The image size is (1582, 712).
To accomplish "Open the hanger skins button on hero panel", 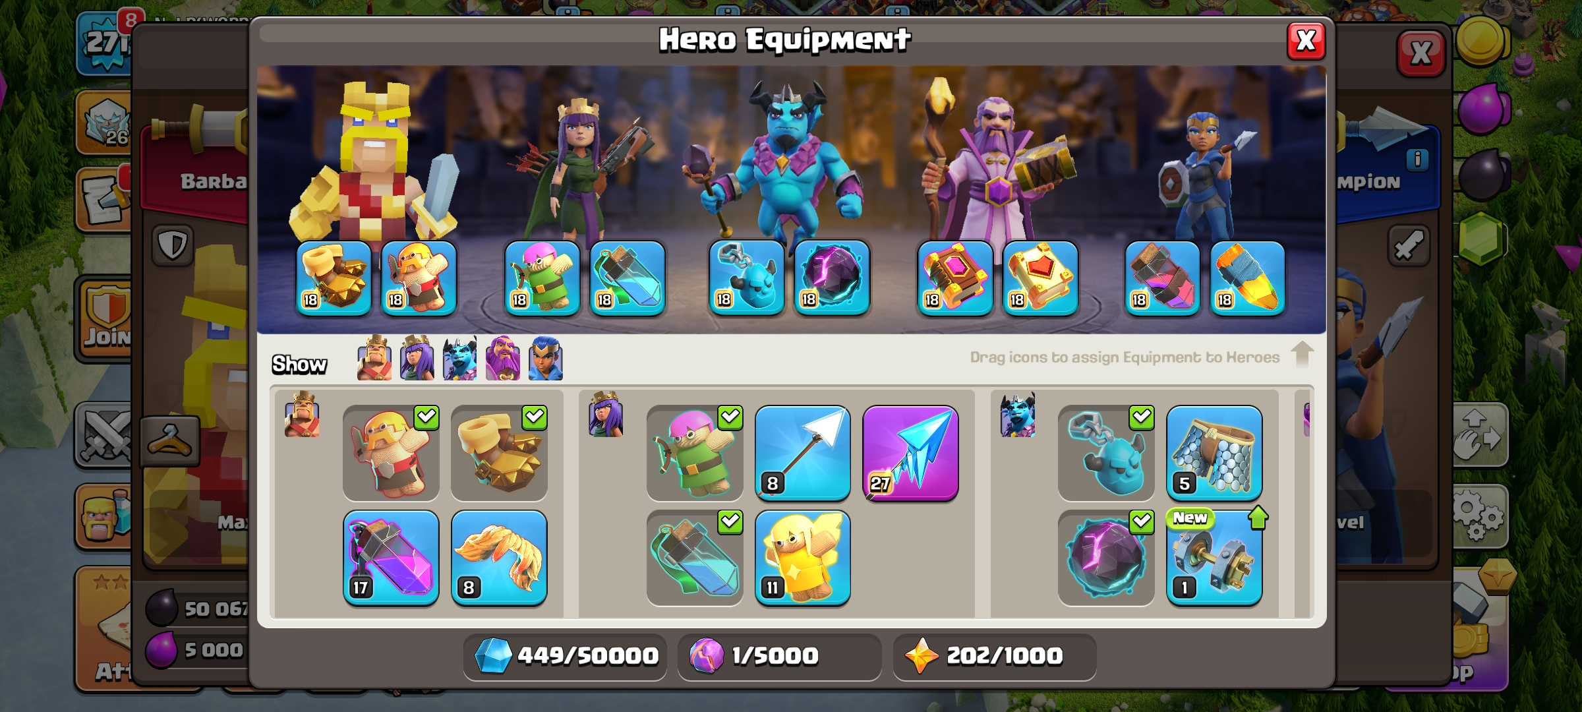I will (x=170, y=441).
